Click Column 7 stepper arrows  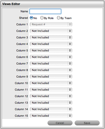[70, 63]
